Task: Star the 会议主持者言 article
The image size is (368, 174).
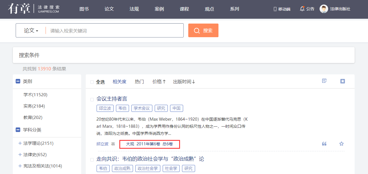Action: click(x=342, y=144)
